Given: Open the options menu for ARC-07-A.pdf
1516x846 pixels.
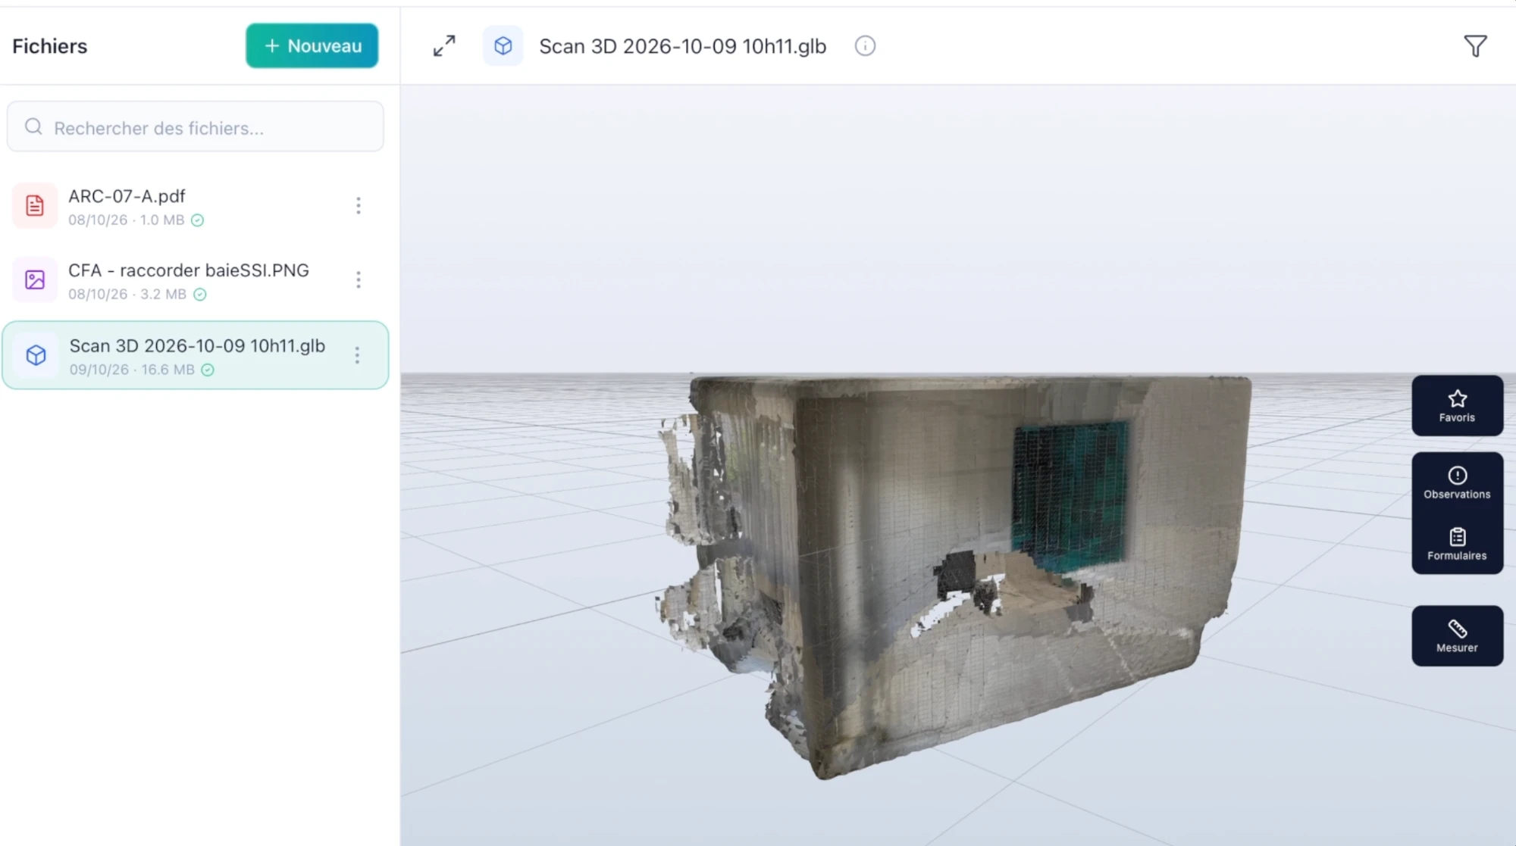Looking at the screenshot, I should tap(359, 205).
